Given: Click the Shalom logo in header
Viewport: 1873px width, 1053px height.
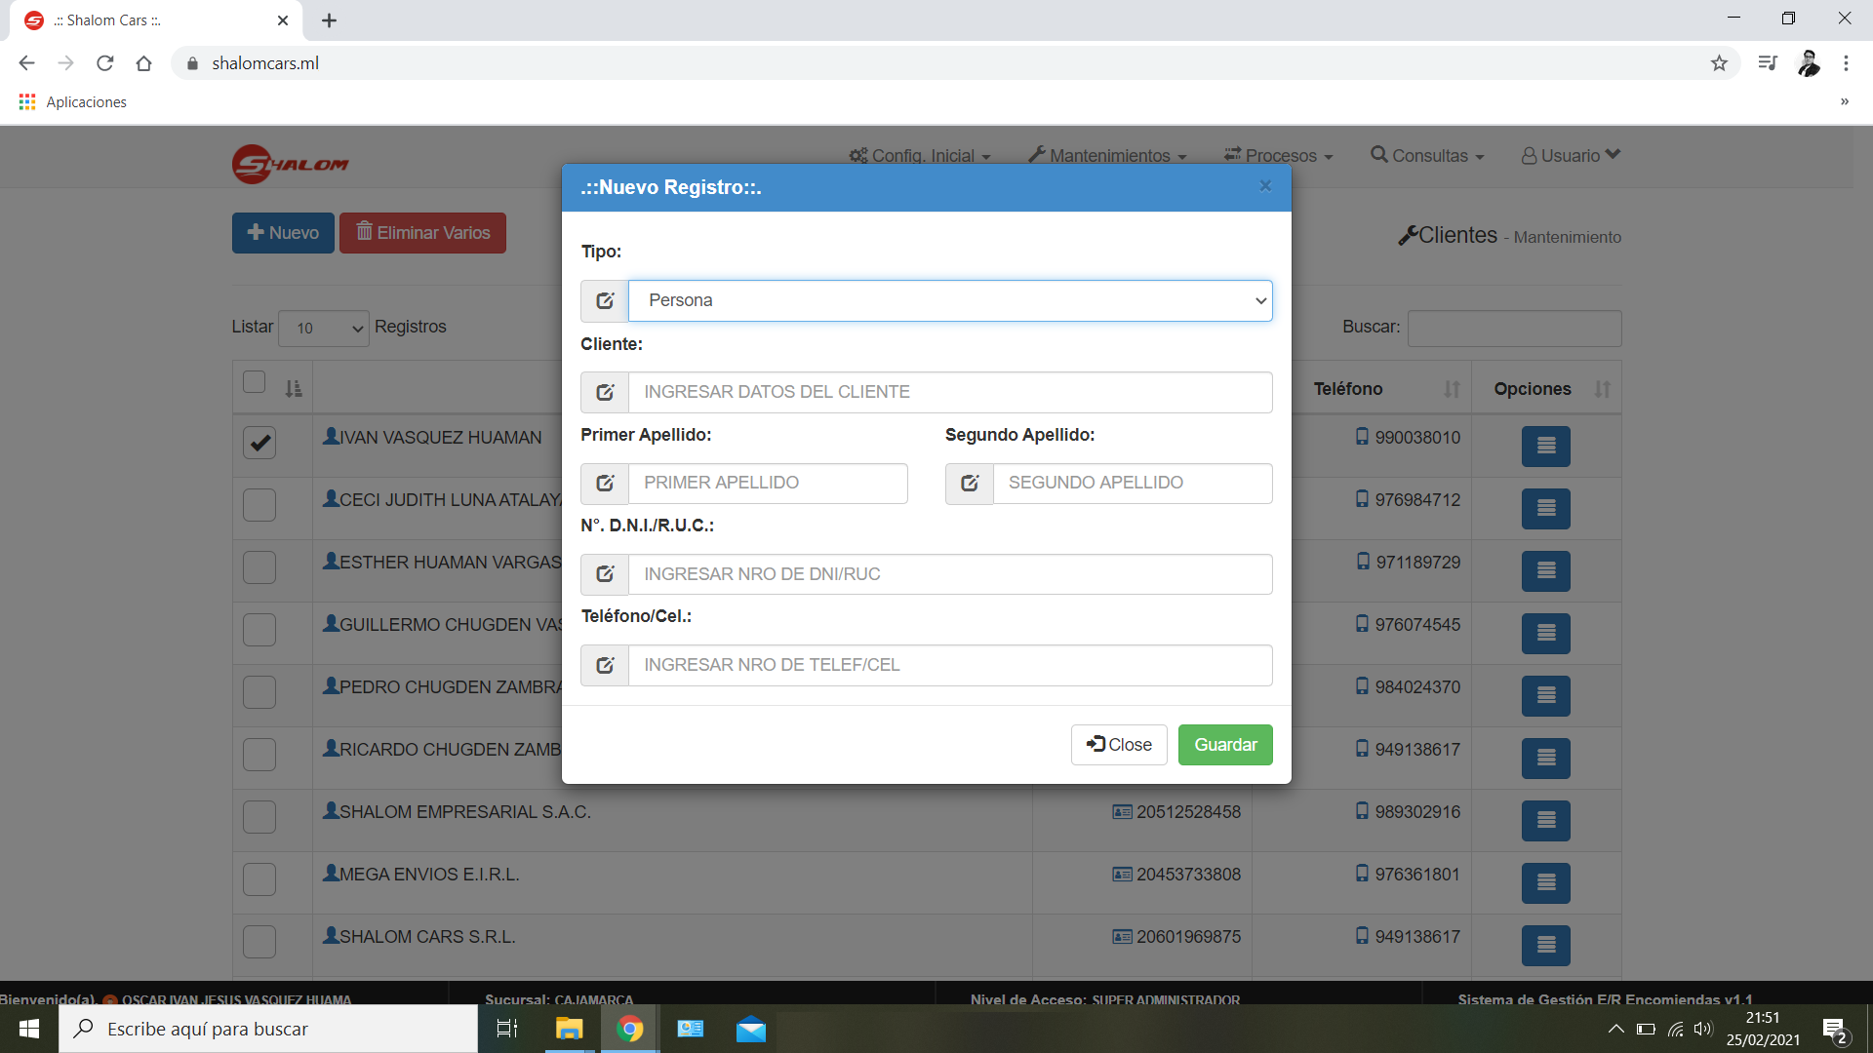Looking at the screenshot, I should (291, 164).
